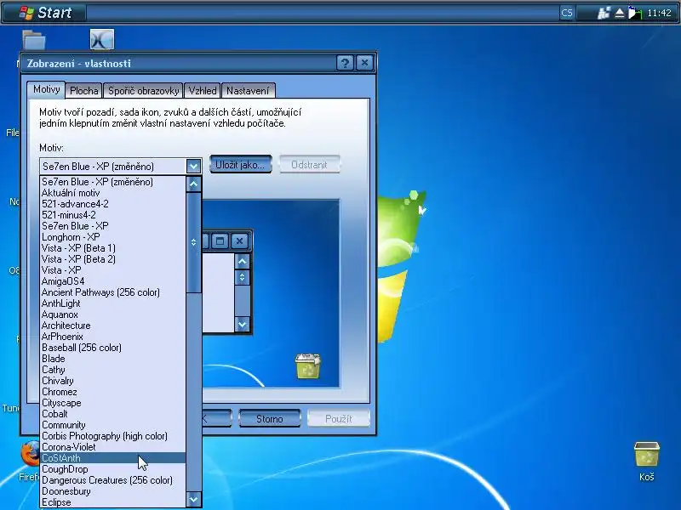Pick the 'ArPhoenix' theme
This screenshot has height=510, width=681.
[x=113, y=337]
